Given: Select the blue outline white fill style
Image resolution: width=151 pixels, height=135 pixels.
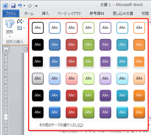Looking at the screenshot, I should (55, 28).
